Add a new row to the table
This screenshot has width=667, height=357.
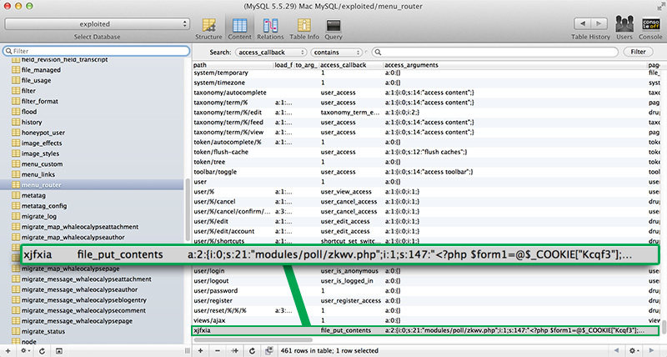(200, 351)
